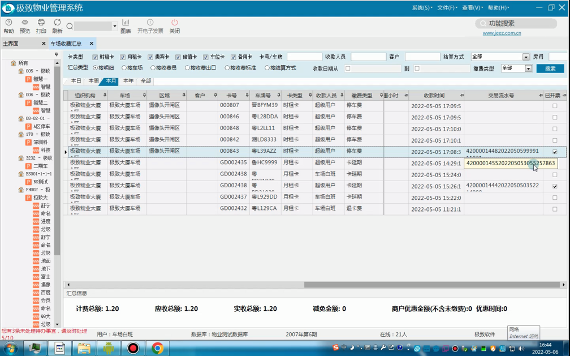
Task: Uncheck the 时租卡 card type checkbox
Action: pyautogui.click(x=95, y=57)
